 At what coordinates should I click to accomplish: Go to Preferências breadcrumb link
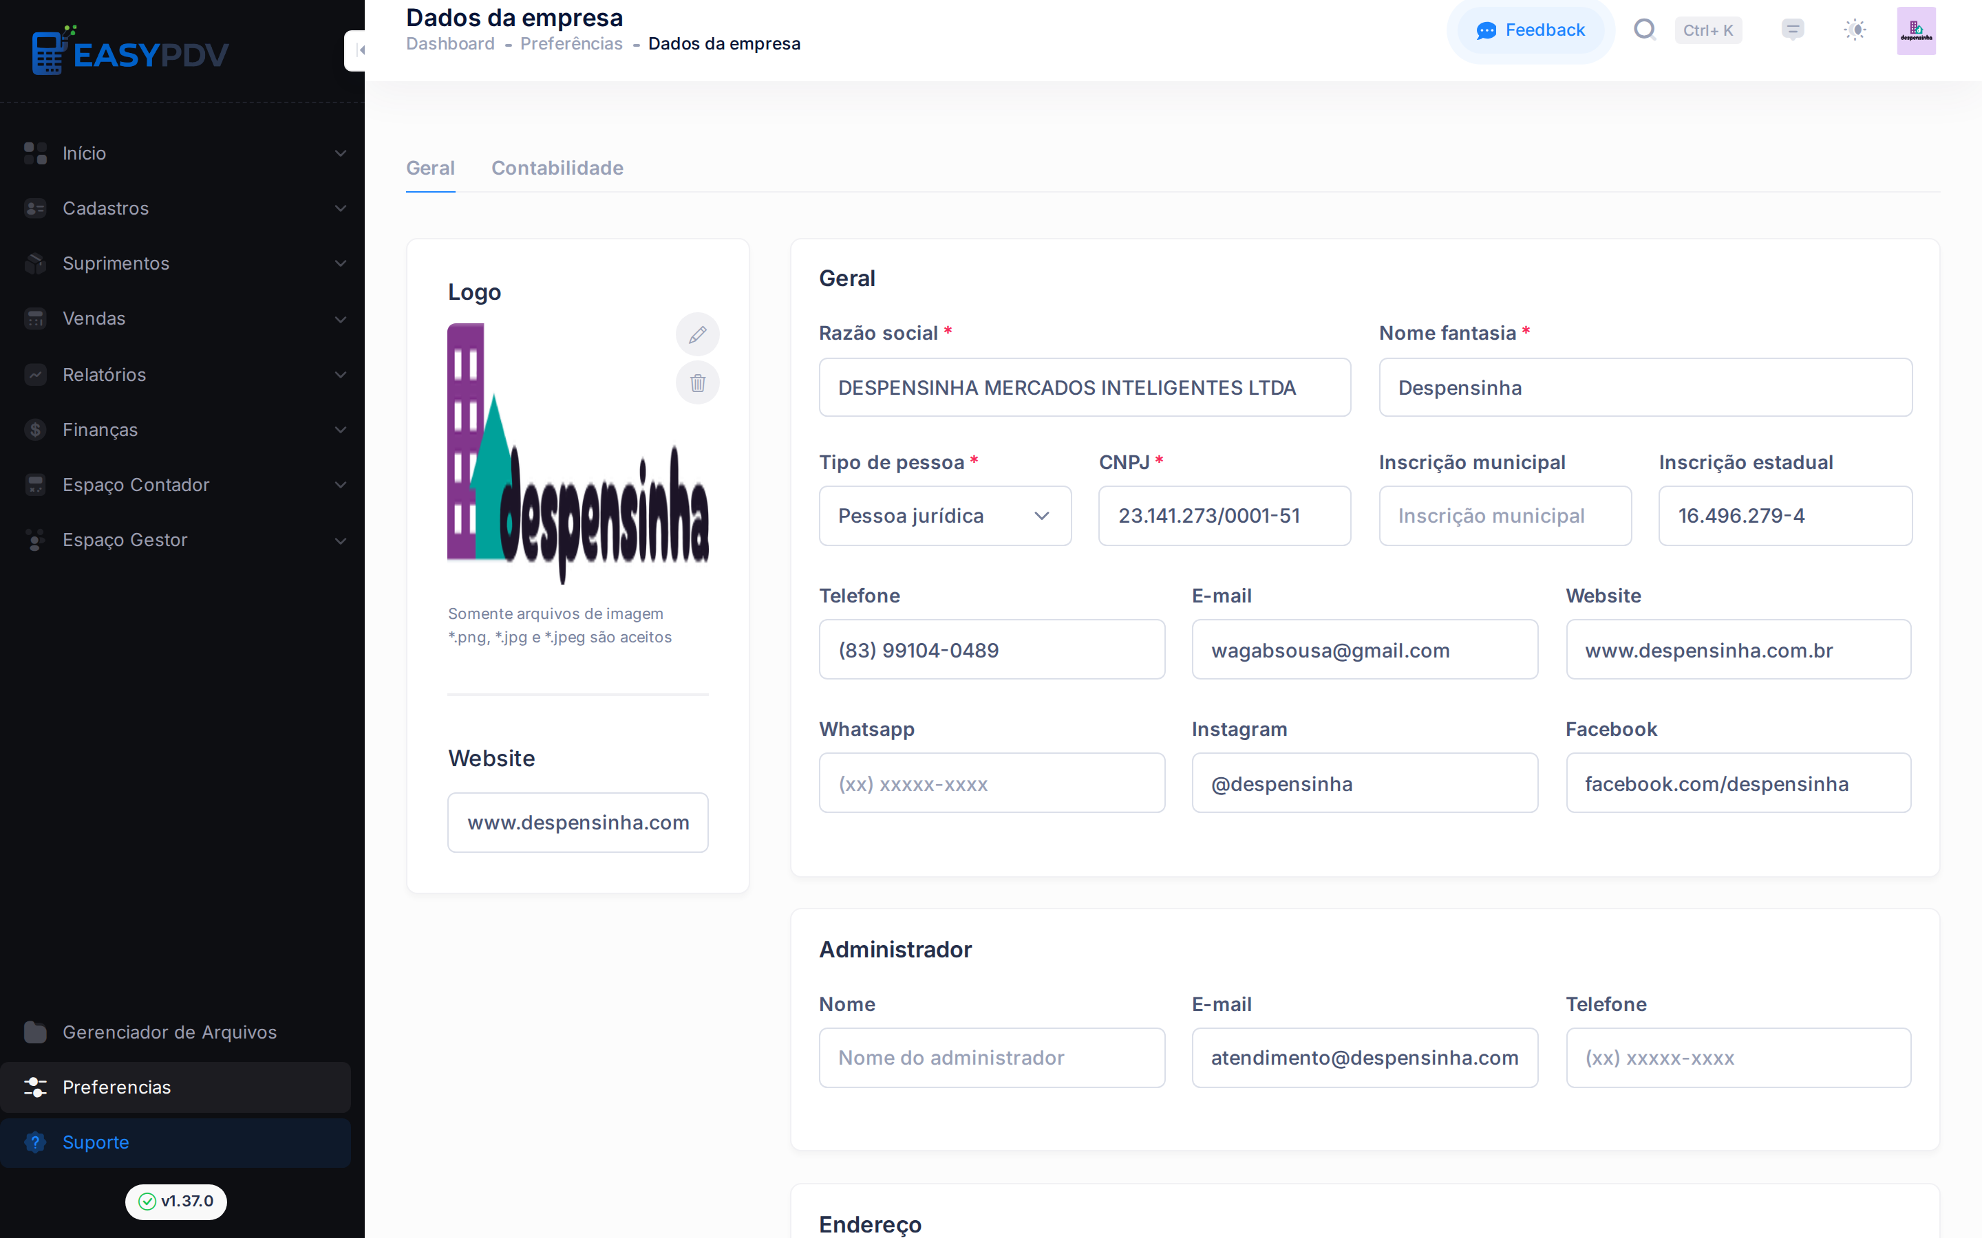point(571,43)
